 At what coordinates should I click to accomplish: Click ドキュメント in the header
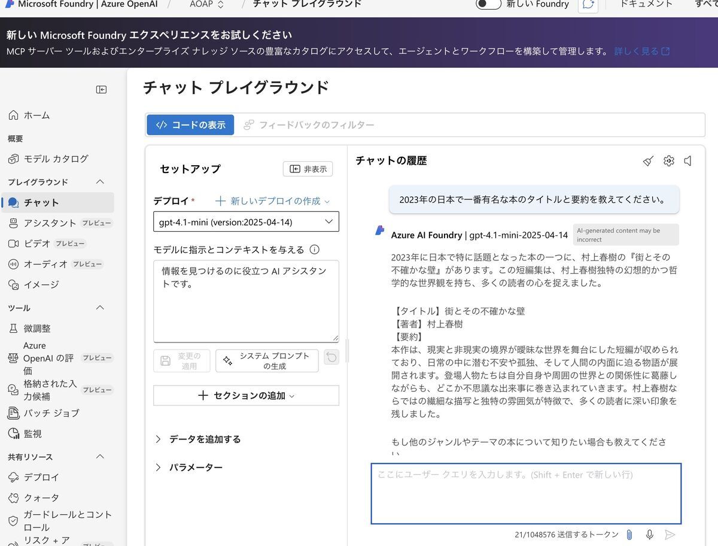[646, 4]
